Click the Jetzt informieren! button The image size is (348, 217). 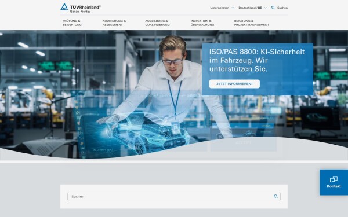tap(234, 84)
